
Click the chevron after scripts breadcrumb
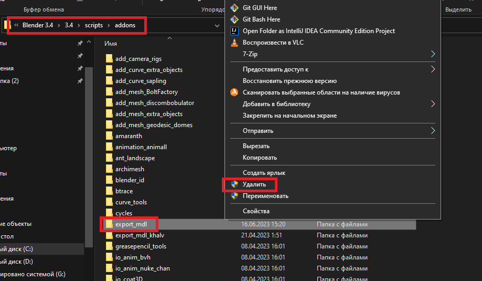click(109, 25)
